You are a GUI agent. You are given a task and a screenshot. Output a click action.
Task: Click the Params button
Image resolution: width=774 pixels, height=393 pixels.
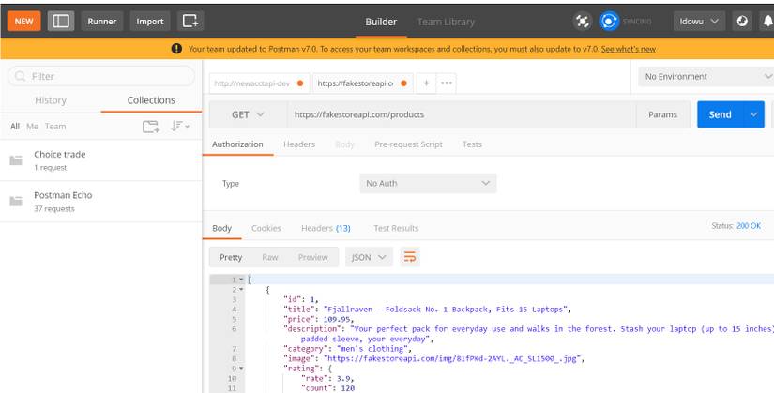[x=662, y=114]
